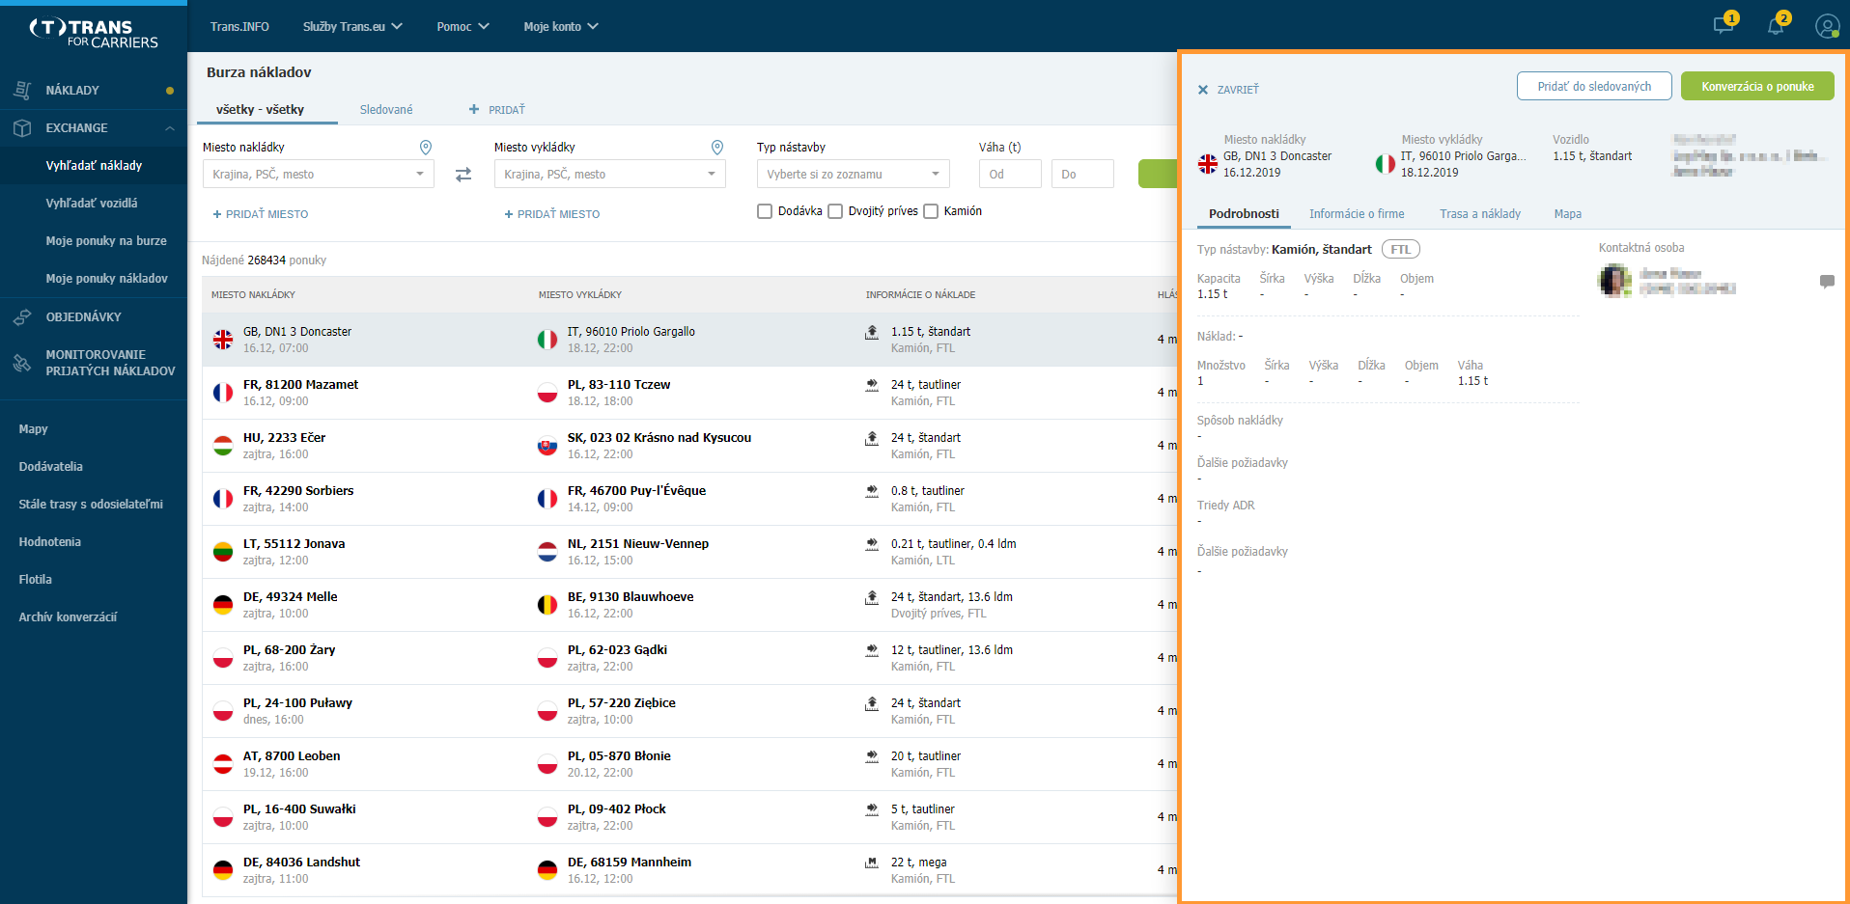Click the FTL badge in details
The height and width of the screenshot is (904, 1850).
click(1400, 249)
